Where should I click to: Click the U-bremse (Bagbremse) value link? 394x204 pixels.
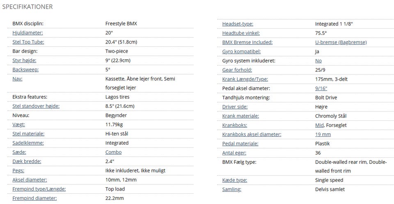click(x=341, y=43)
